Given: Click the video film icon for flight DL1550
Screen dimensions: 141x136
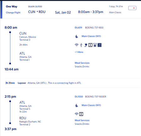Looking at the screenshot, I should [x=81, y=114].
